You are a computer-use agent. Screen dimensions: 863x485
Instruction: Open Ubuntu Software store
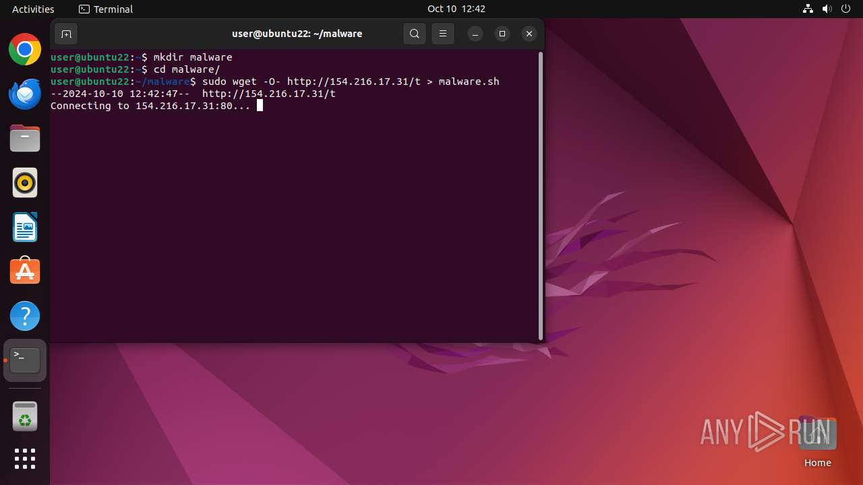(x=25, y=271)
